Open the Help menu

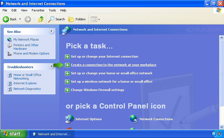(x=63, y=10)
